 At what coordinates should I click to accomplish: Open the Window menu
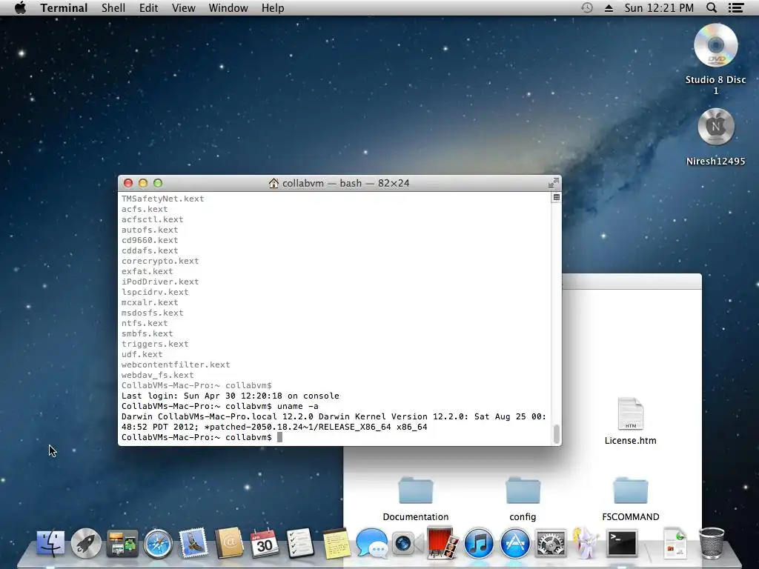point(228,7)
